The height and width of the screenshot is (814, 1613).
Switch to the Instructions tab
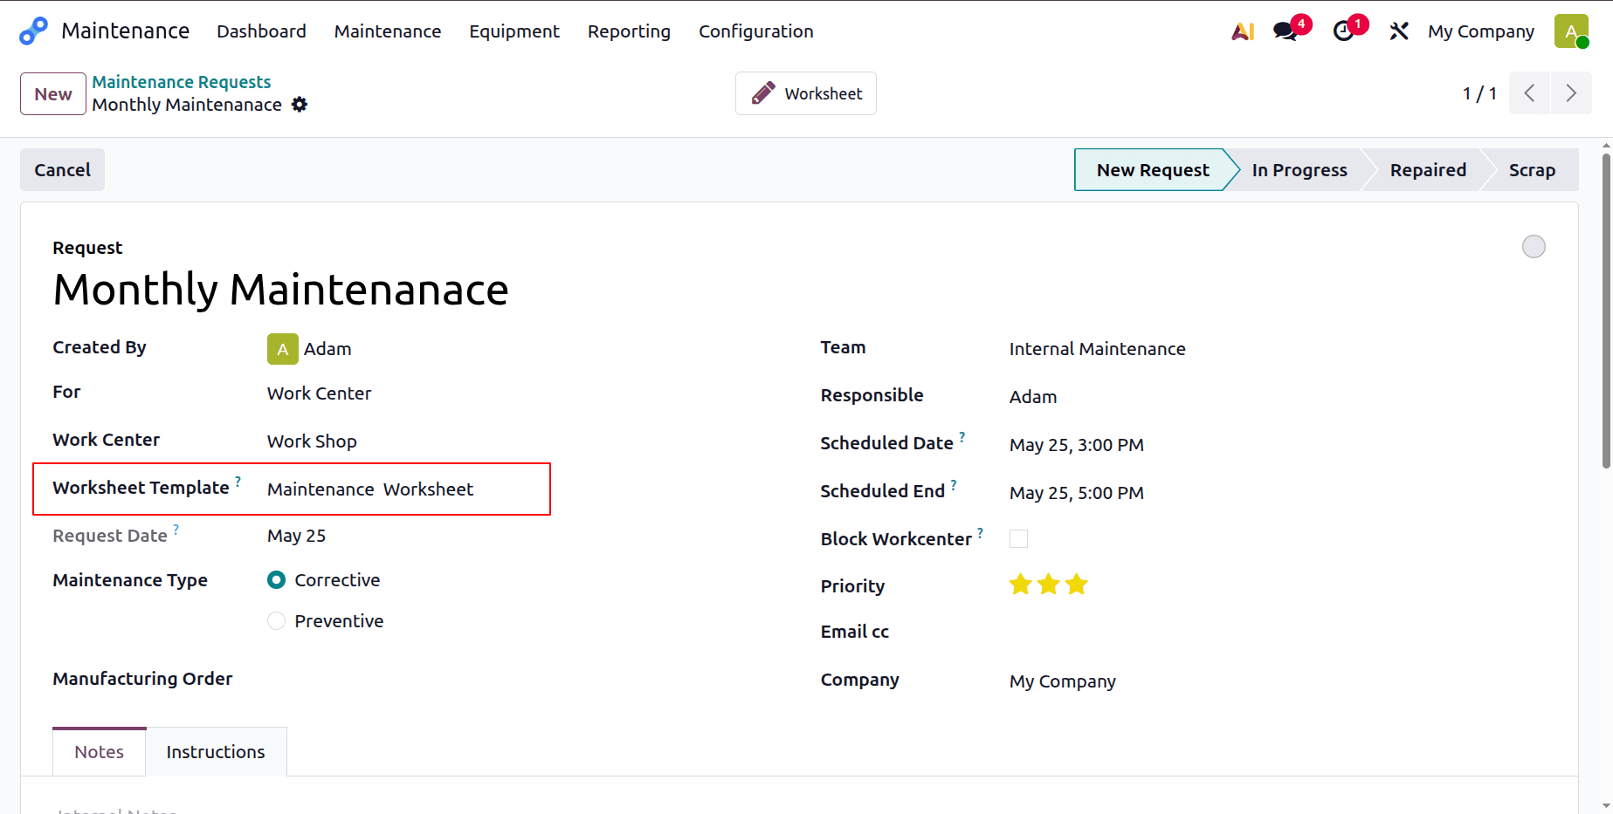(x=216, y=752)
